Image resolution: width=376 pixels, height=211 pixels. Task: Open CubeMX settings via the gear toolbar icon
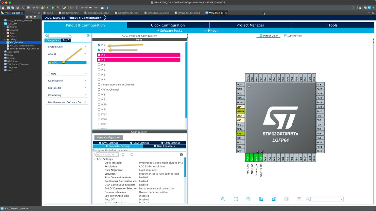[17, 8]
